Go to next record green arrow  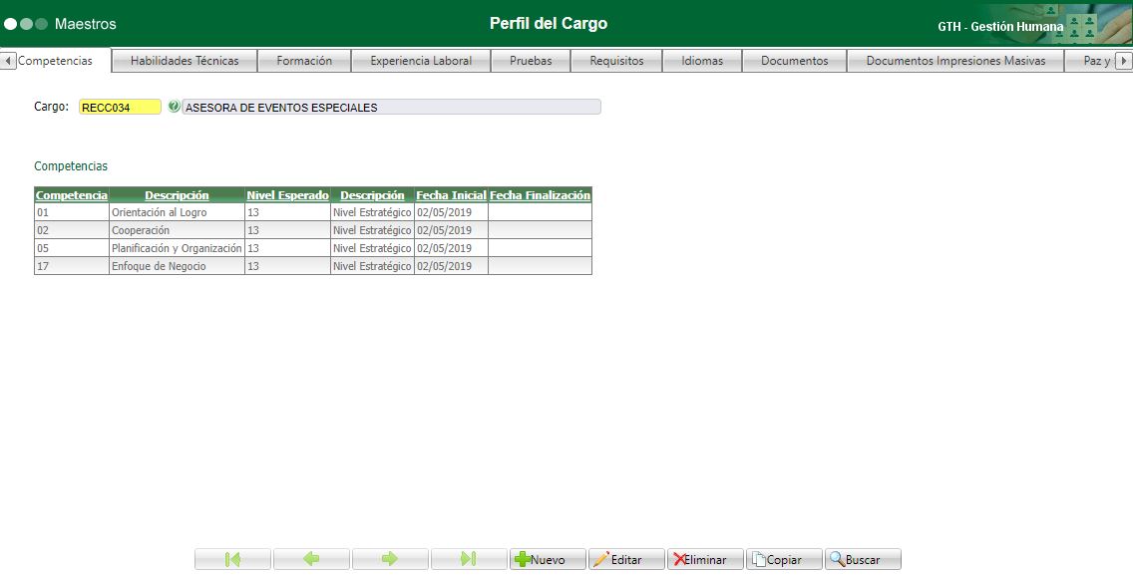(390, 559)
